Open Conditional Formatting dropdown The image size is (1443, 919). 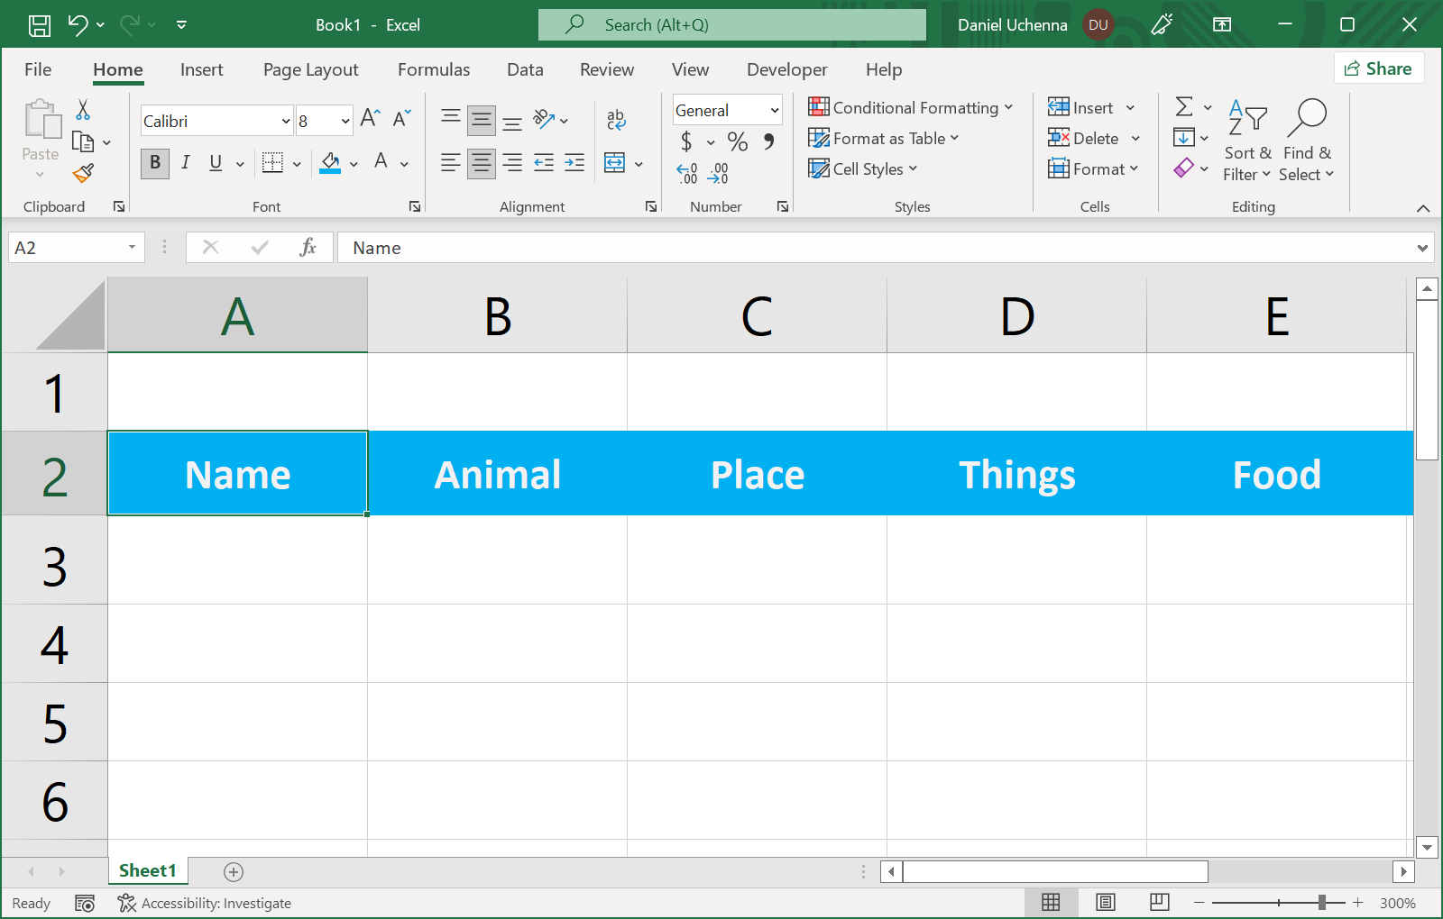click(911, 108)
